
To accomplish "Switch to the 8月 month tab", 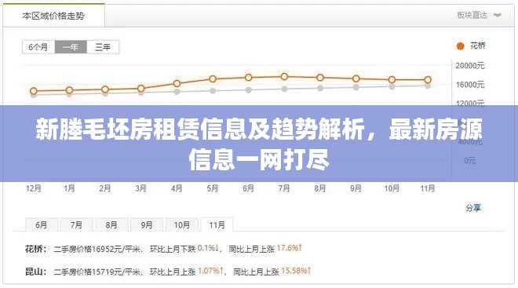I will point(111,225).
